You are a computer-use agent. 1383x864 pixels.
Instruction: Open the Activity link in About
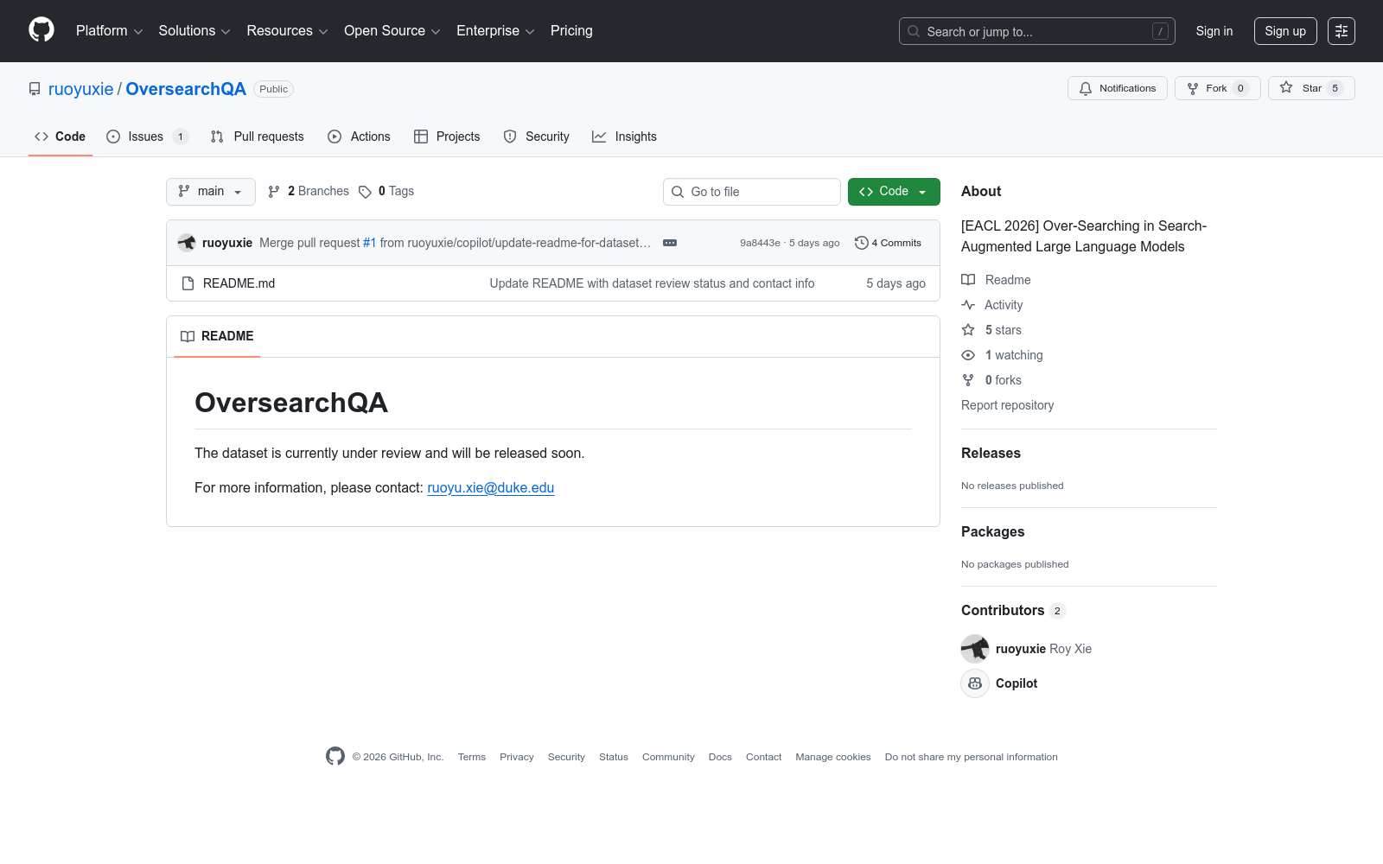pos(992,305)
